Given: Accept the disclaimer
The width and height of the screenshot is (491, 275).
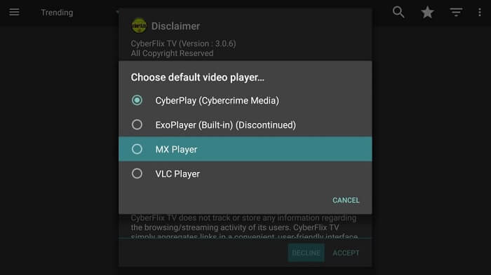Looking at the screenshot, I should [x=346, y=253].
